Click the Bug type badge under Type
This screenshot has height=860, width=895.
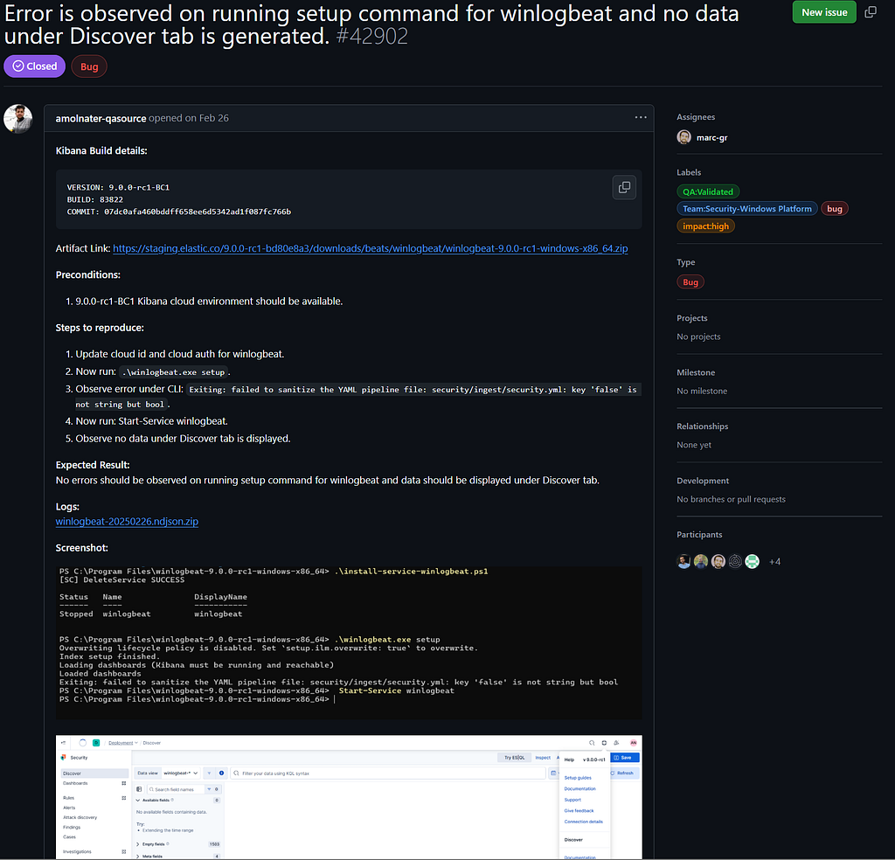690,282
